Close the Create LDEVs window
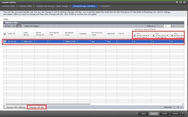Viewport: 188px width, 117px height. [x=184, y=2]
